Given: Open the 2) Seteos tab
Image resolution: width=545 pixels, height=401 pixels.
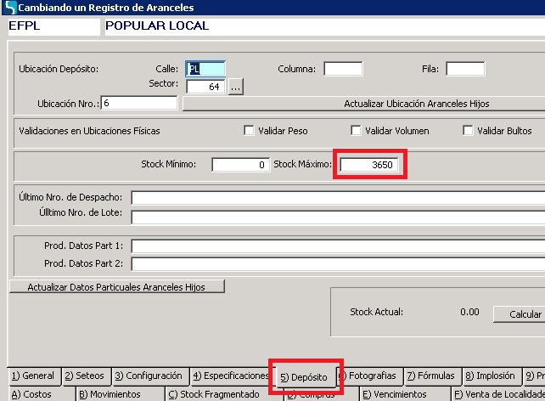Looking at the screenshot, I should pos(84,376).
